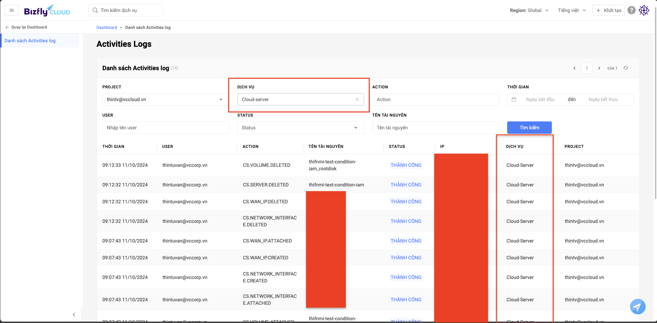Change language via Tiếng việt dropdown
This screenshot has width=657, height=323.
click(x=571, y=10)
